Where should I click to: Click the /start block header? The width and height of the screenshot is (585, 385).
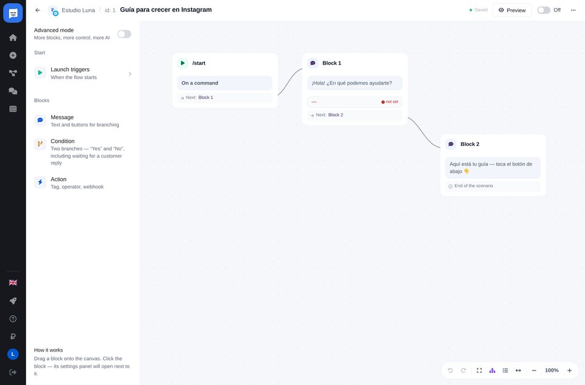(x=225, y=63)
